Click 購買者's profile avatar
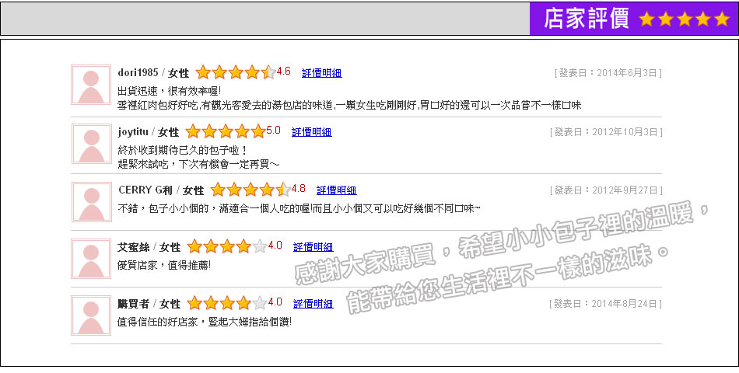The width and height of the screenshot is (739, 373). coord(91,315)
